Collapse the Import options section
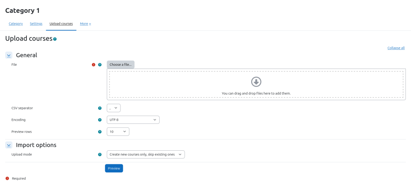 click(x=9, y=145)
